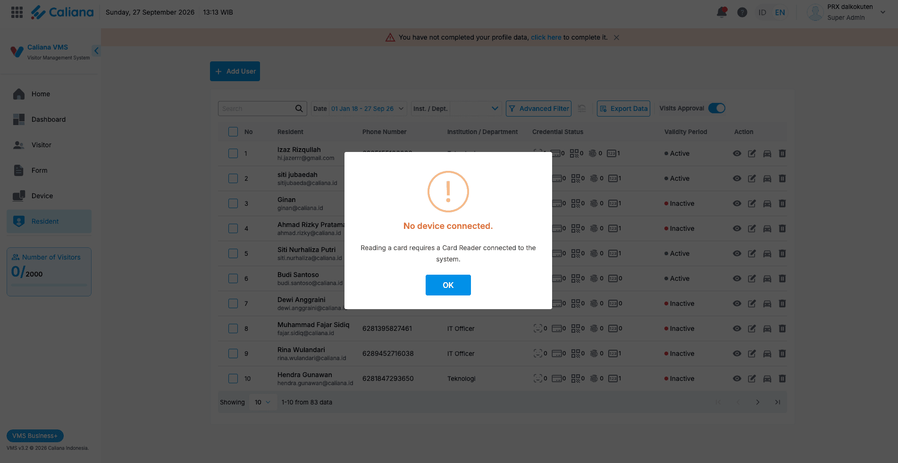Expand the PRX daikokuten account menu
898x463 pixels.
[882, 12]
